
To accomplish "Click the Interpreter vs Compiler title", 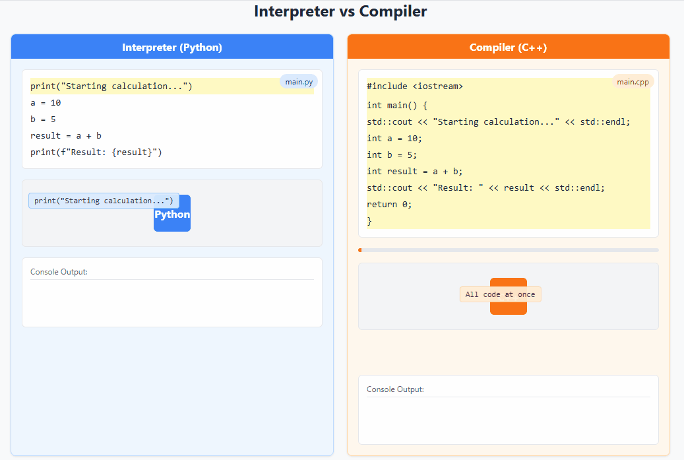I will (x=340, y=11).
